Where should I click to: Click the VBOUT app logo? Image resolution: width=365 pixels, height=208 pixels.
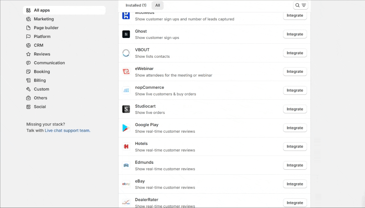pyautogui.click(x=126, y=53)
